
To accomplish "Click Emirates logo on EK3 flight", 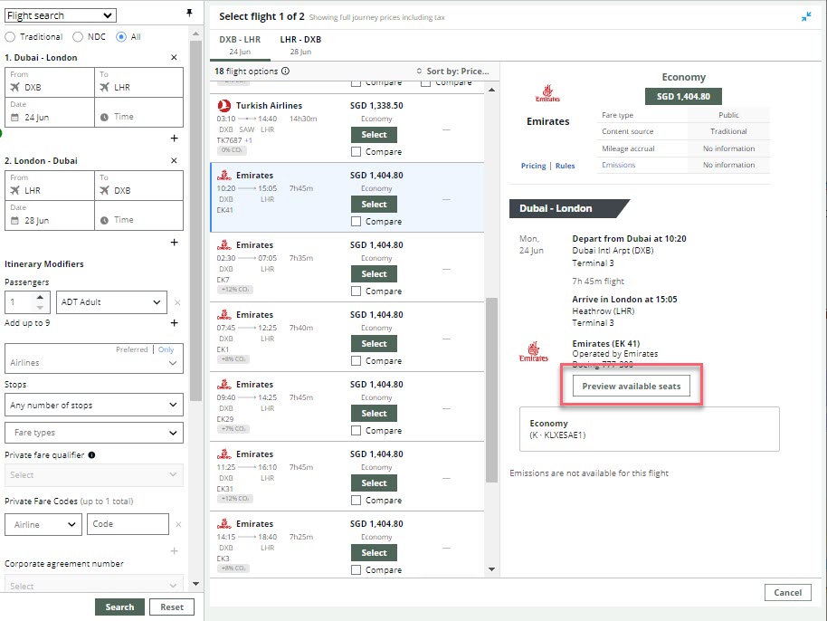I will pos(224,523).
